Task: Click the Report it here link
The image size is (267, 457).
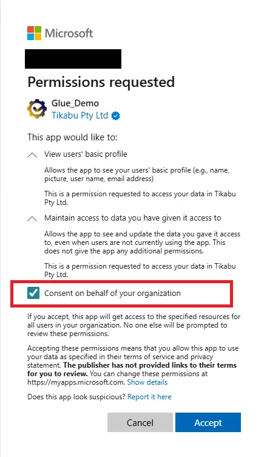Action: (x=149, y=397)
